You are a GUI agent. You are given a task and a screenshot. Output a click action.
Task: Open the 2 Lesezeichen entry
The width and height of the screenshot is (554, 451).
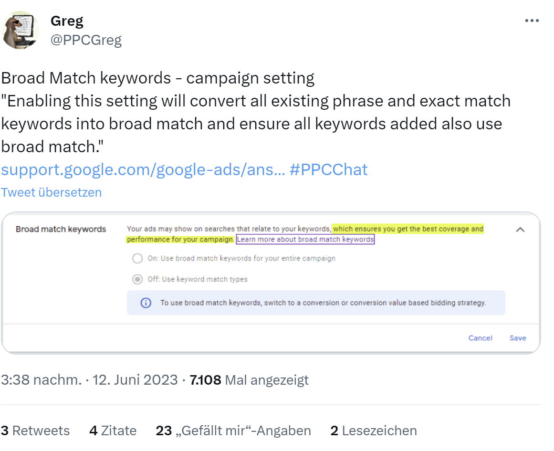(372, 430)
